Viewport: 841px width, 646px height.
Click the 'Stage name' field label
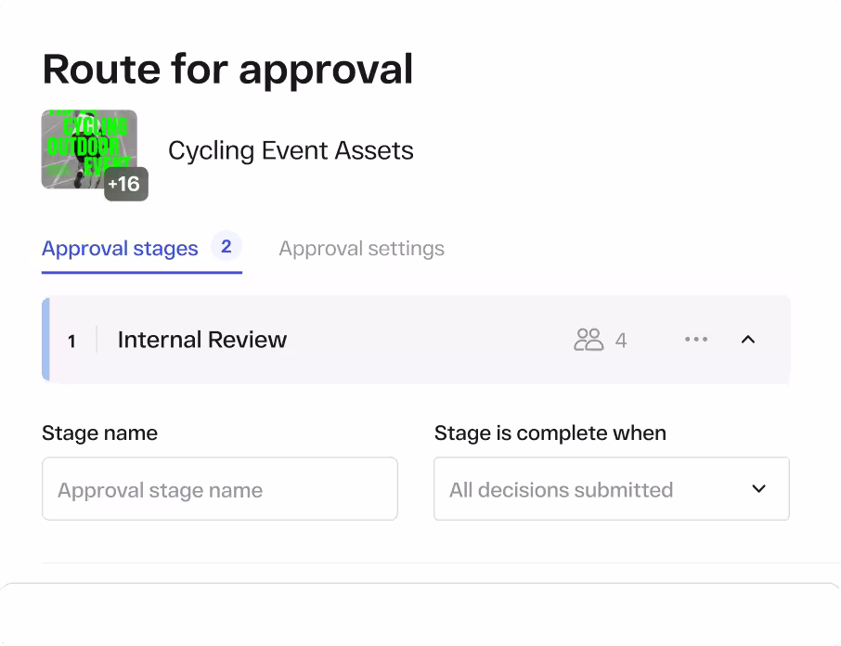99,433
